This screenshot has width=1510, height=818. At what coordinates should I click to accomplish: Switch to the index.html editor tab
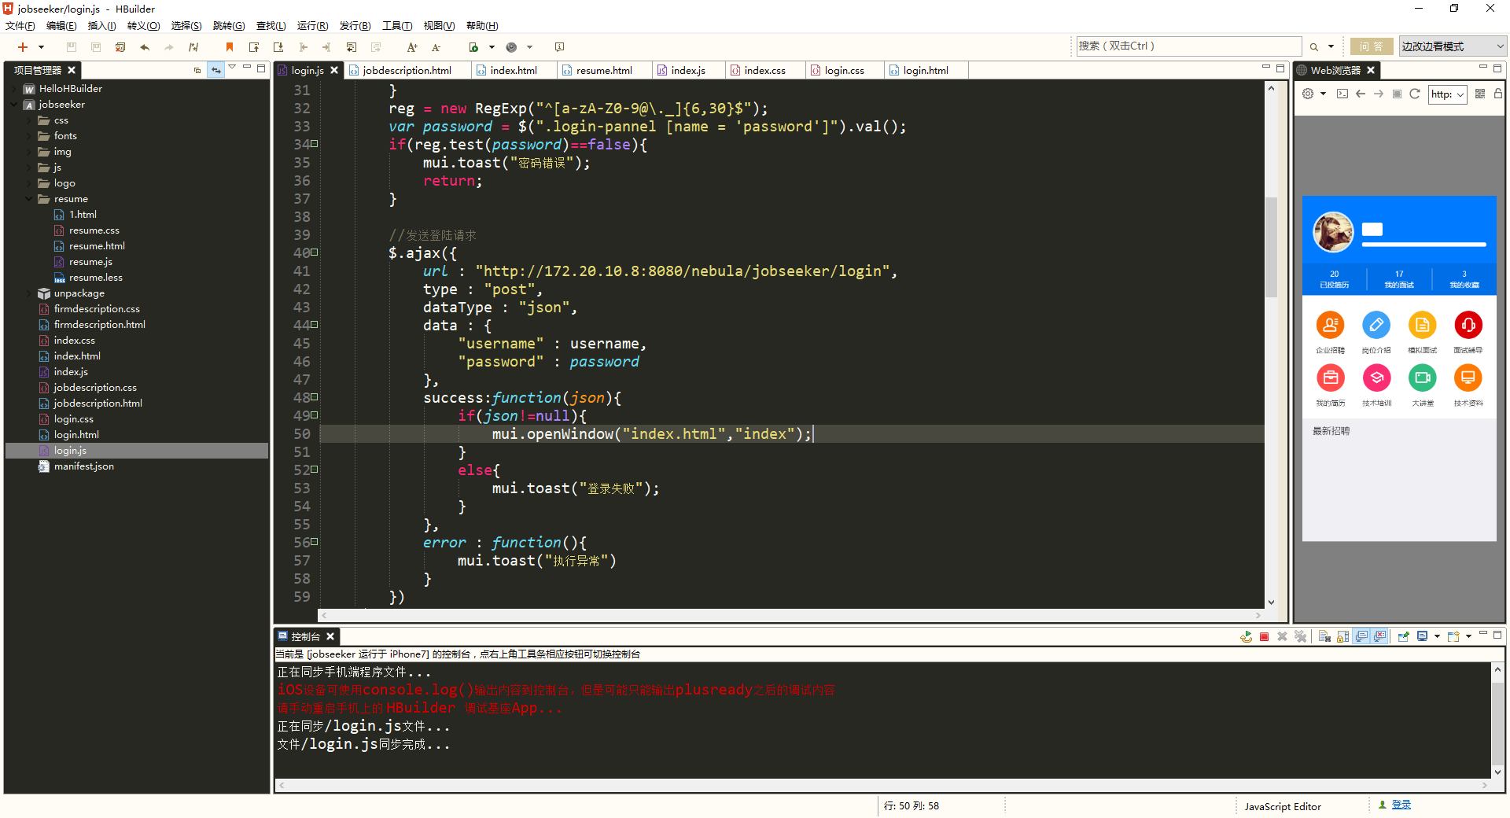(x=513, y=70)
